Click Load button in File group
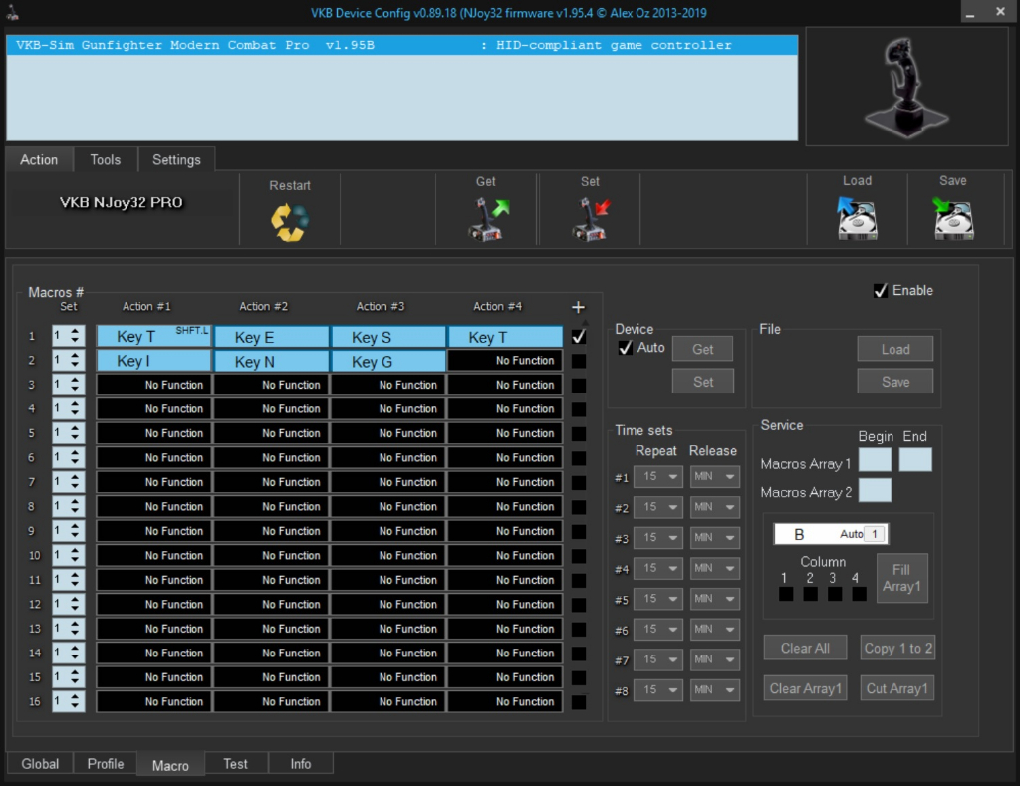The width and height of the screenshot is (1020, 786). (895, 349)
